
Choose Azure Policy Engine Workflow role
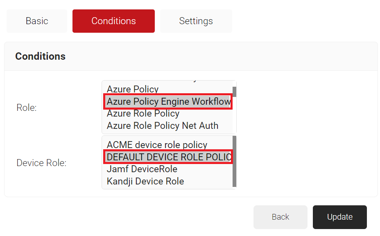pos(168,101)
